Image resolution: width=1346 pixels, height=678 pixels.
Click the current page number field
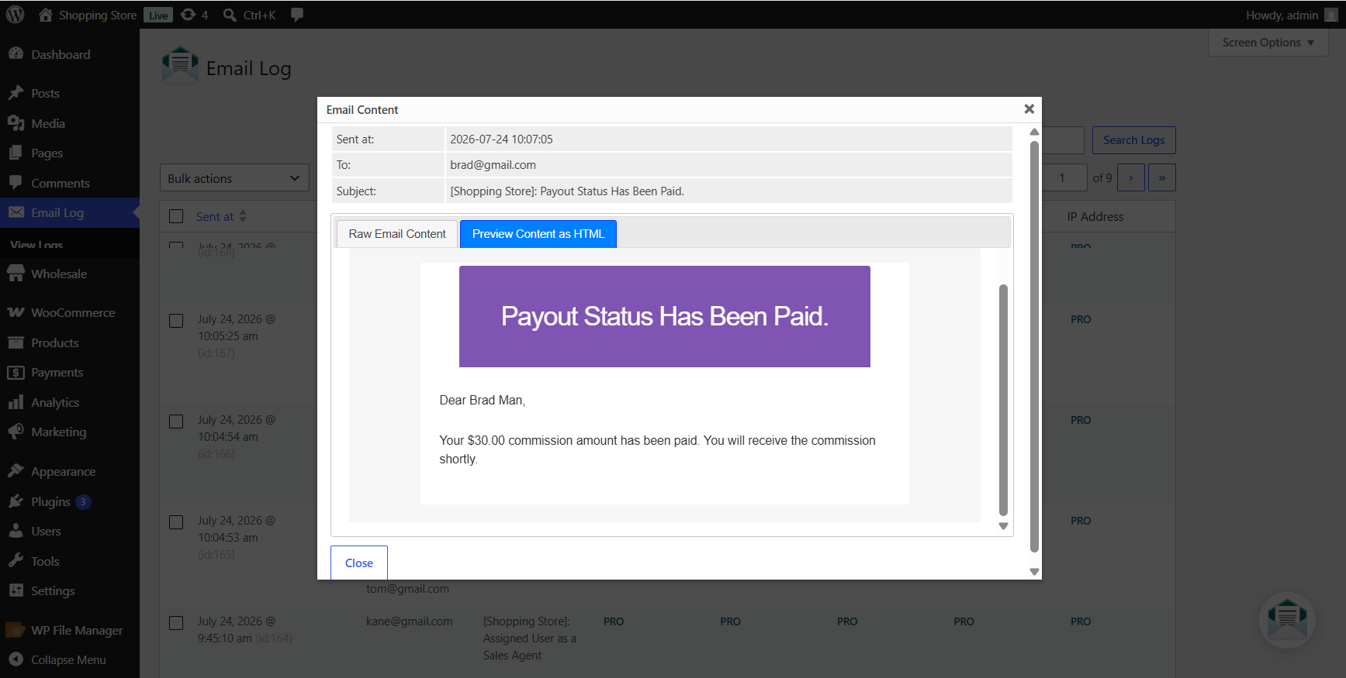[1062, 177]
